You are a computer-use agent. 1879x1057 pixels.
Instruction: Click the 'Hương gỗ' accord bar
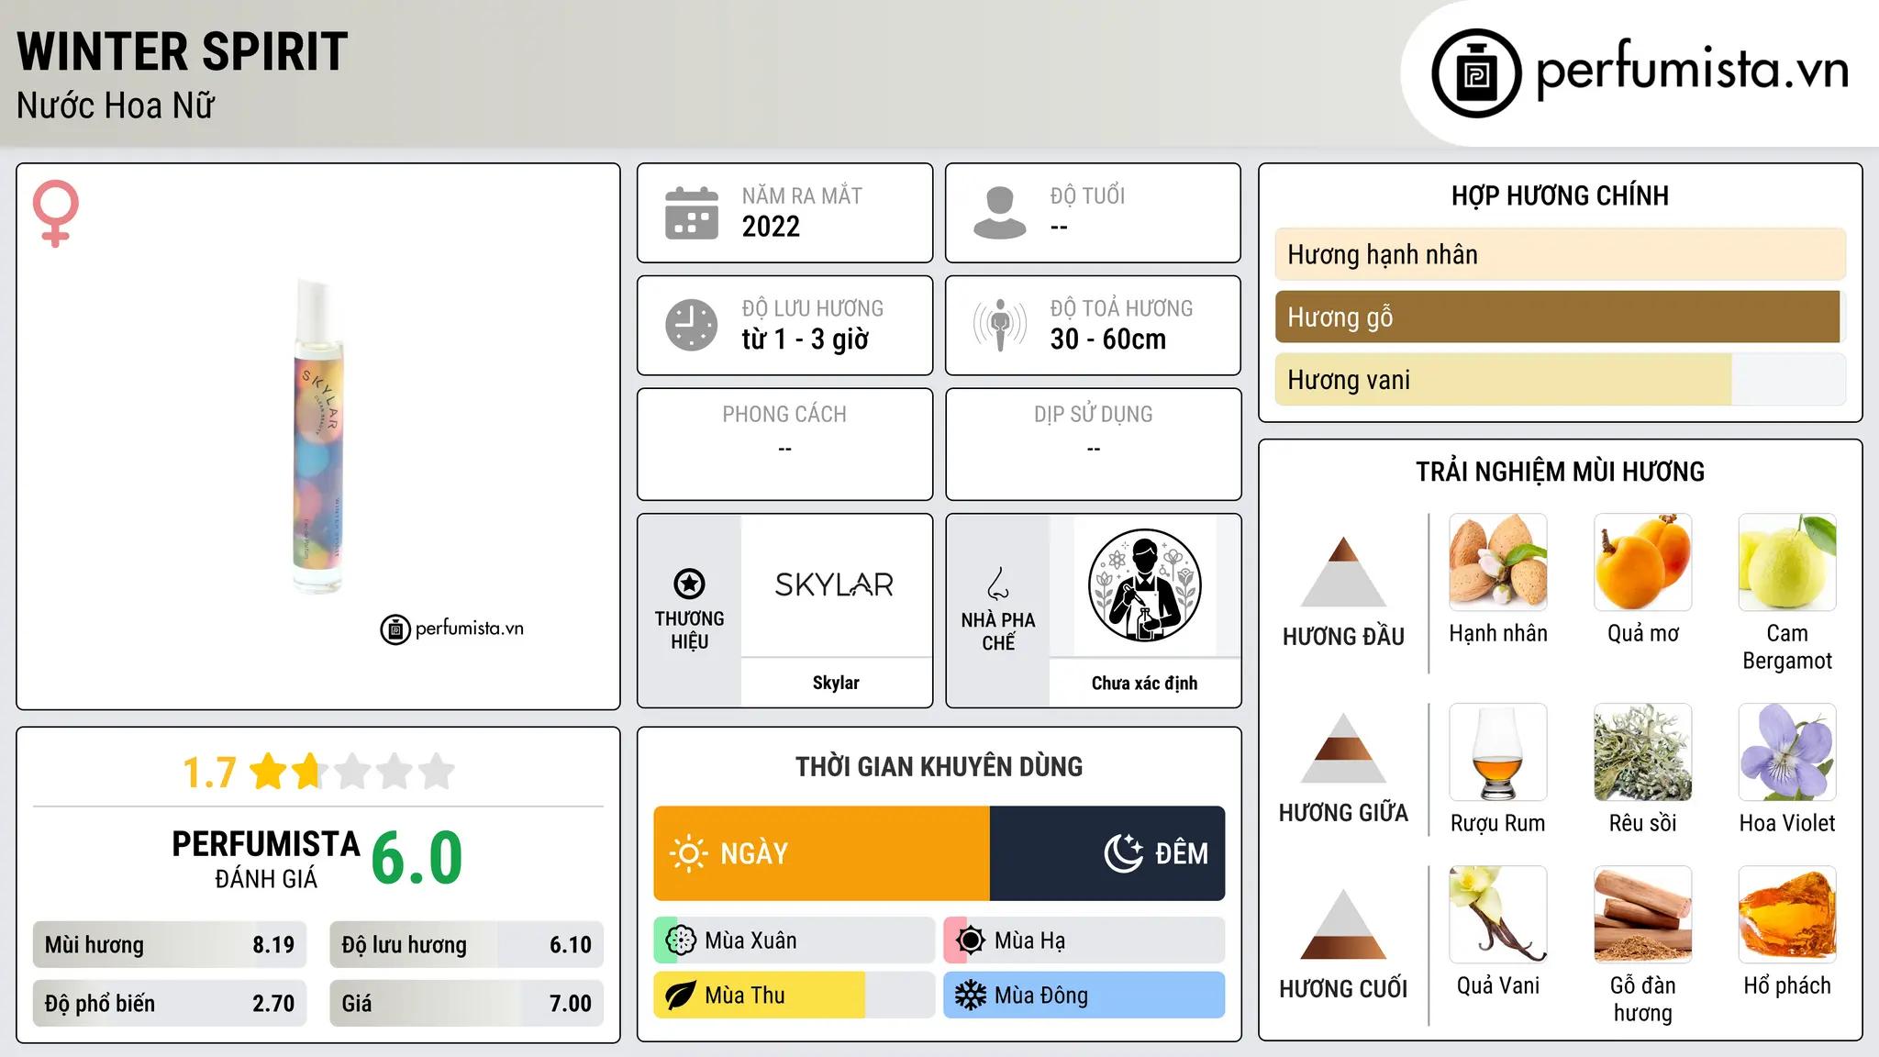click(1560, 317)
